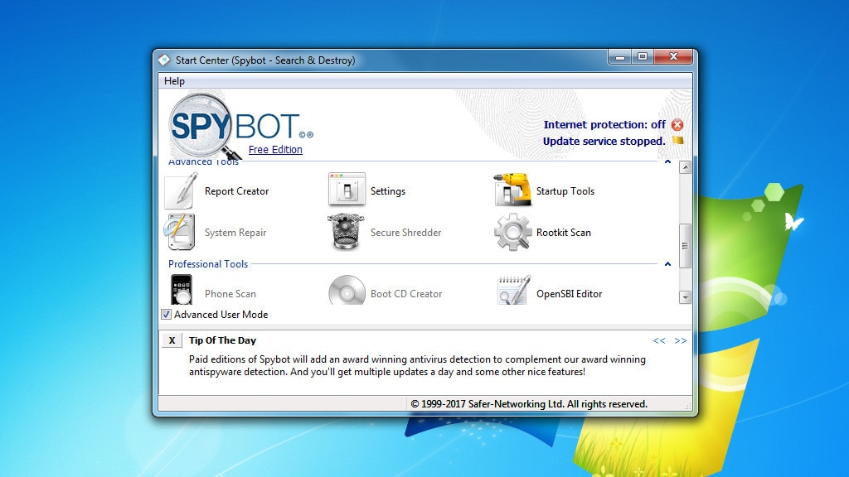Toggle the Advanced User Mode checkbox
Screen dimensions: 849x477
[x=166, y=314]
